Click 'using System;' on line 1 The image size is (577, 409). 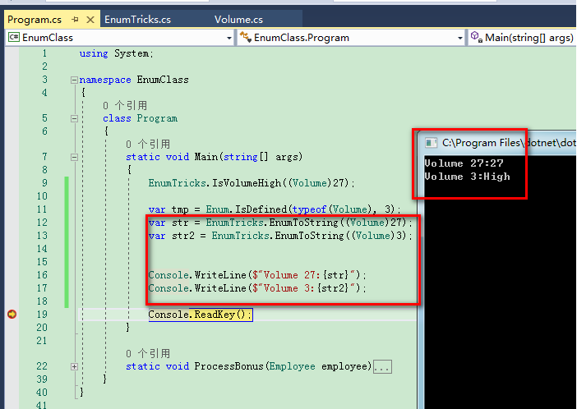(116, 53)
